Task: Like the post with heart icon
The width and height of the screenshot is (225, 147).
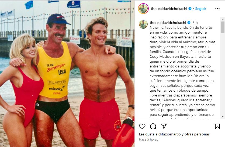Action: pyautogui.click(x=142, y=126)
